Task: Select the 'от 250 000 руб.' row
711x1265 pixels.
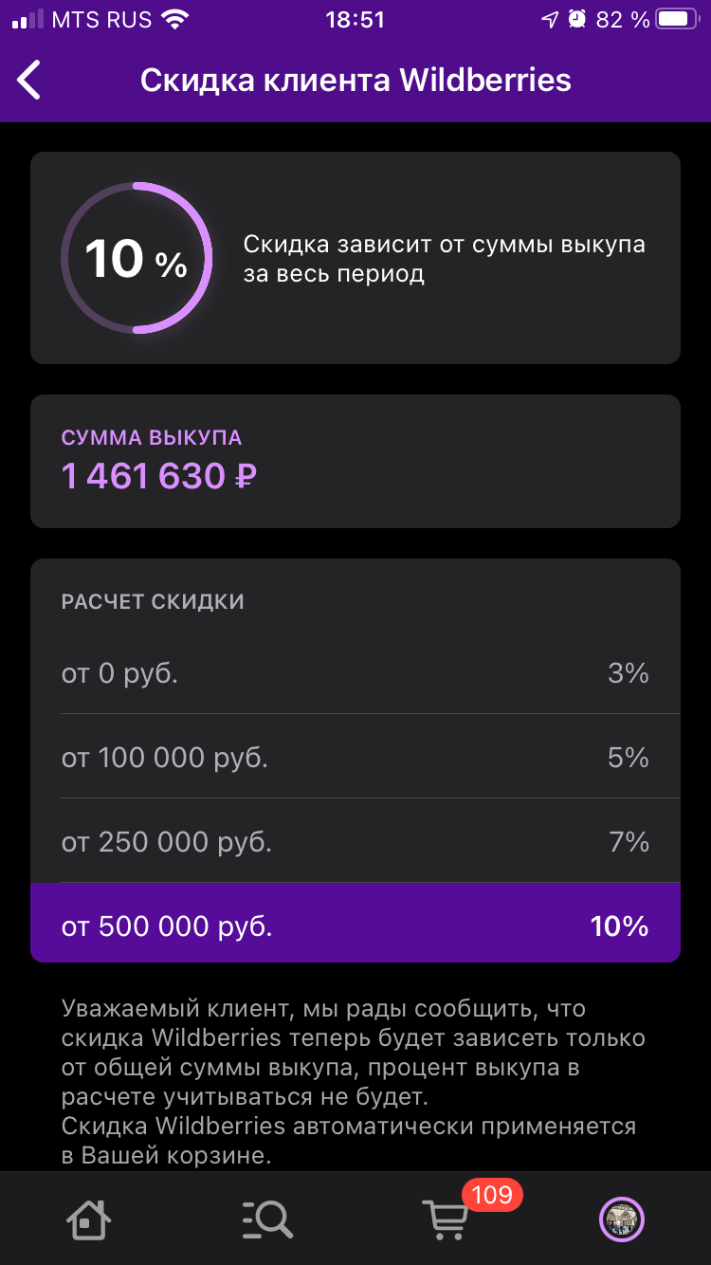Action: 355,841
